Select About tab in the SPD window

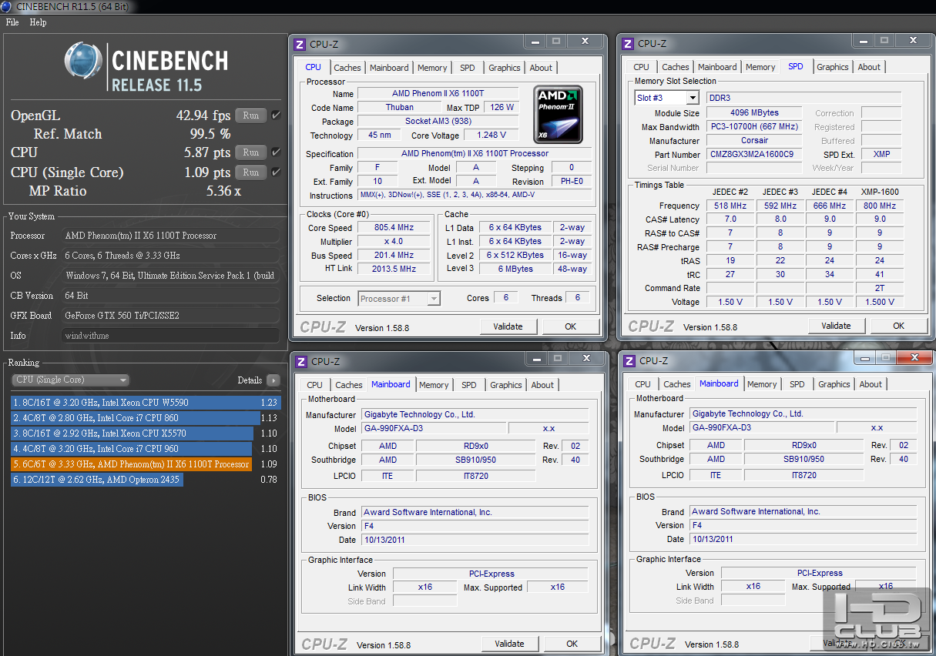869,67
